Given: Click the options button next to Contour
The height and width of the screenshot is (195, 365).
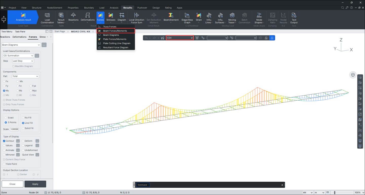Looking at the screenshot, I should pyautogui.click(x=18, y=141).
